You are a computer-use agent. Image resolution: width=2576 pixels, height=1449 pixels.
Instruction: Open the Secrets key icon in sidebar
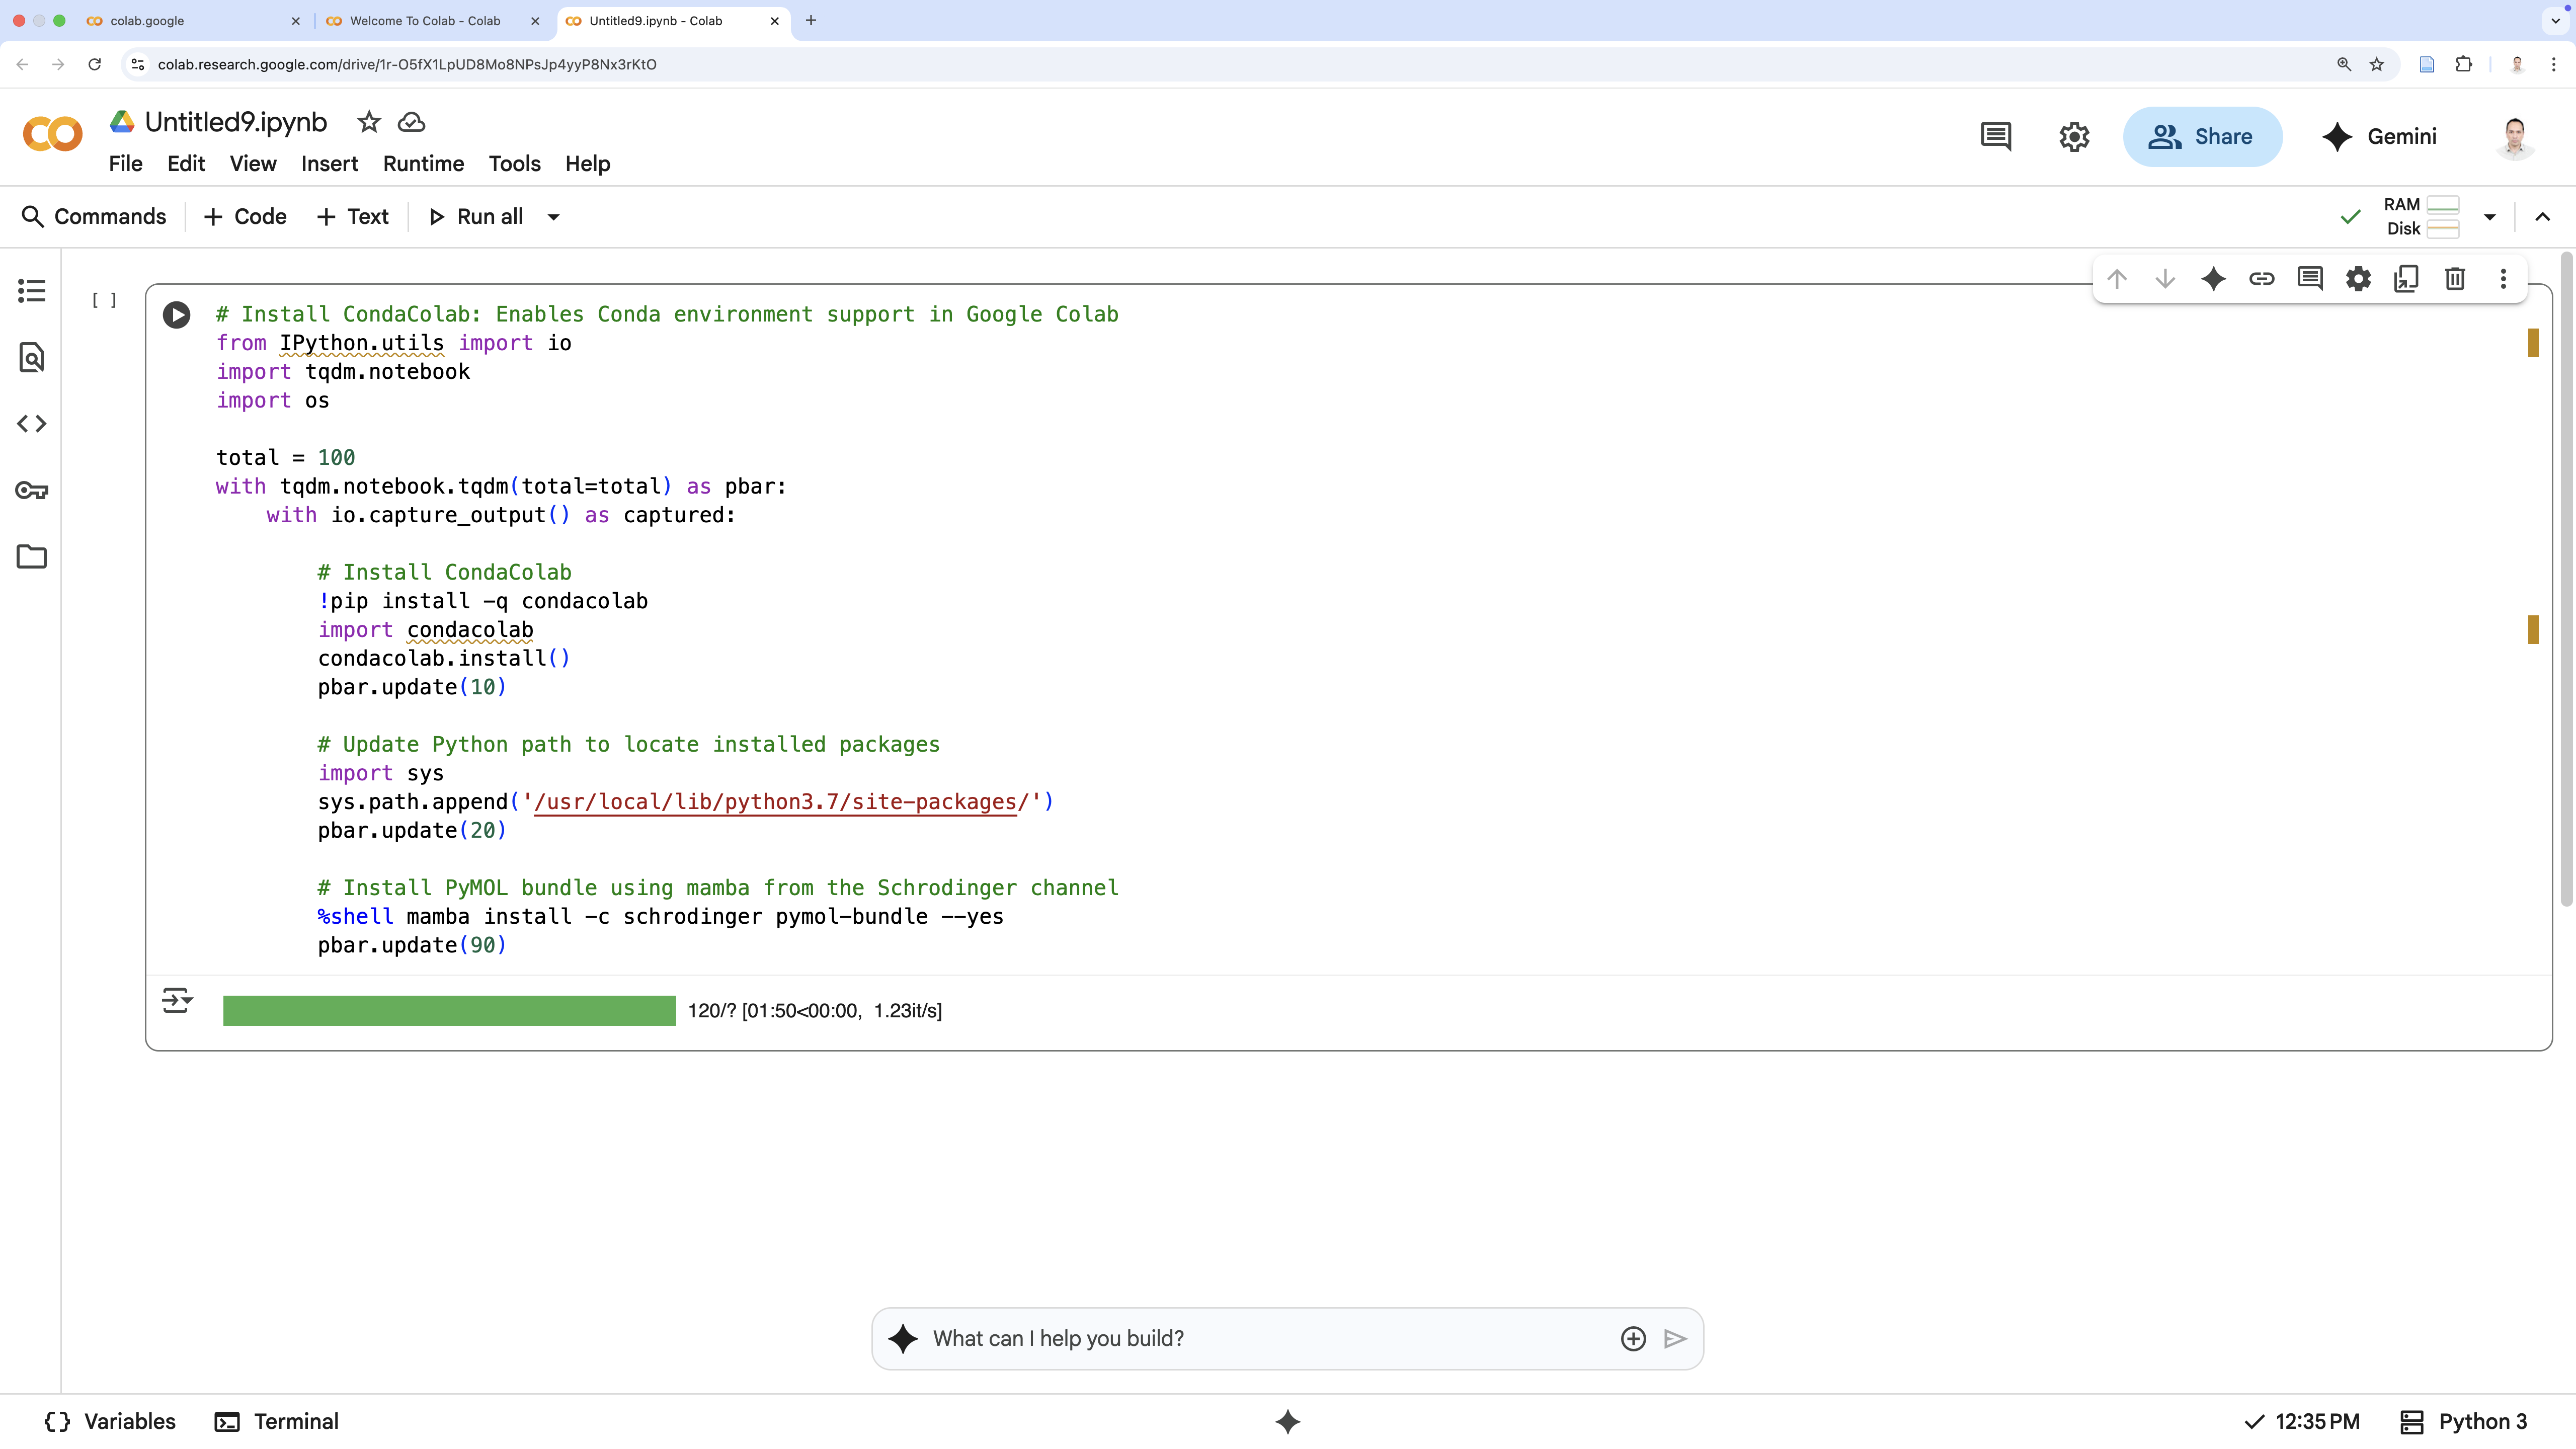[x=32, y=490]
